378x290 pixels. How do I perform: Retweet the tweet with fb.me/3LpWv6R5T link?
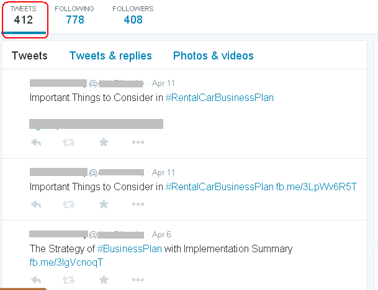tap(68, 204)
